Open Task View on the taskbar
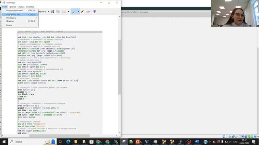This screenshot has height=145, width=259. pos(60,141)
